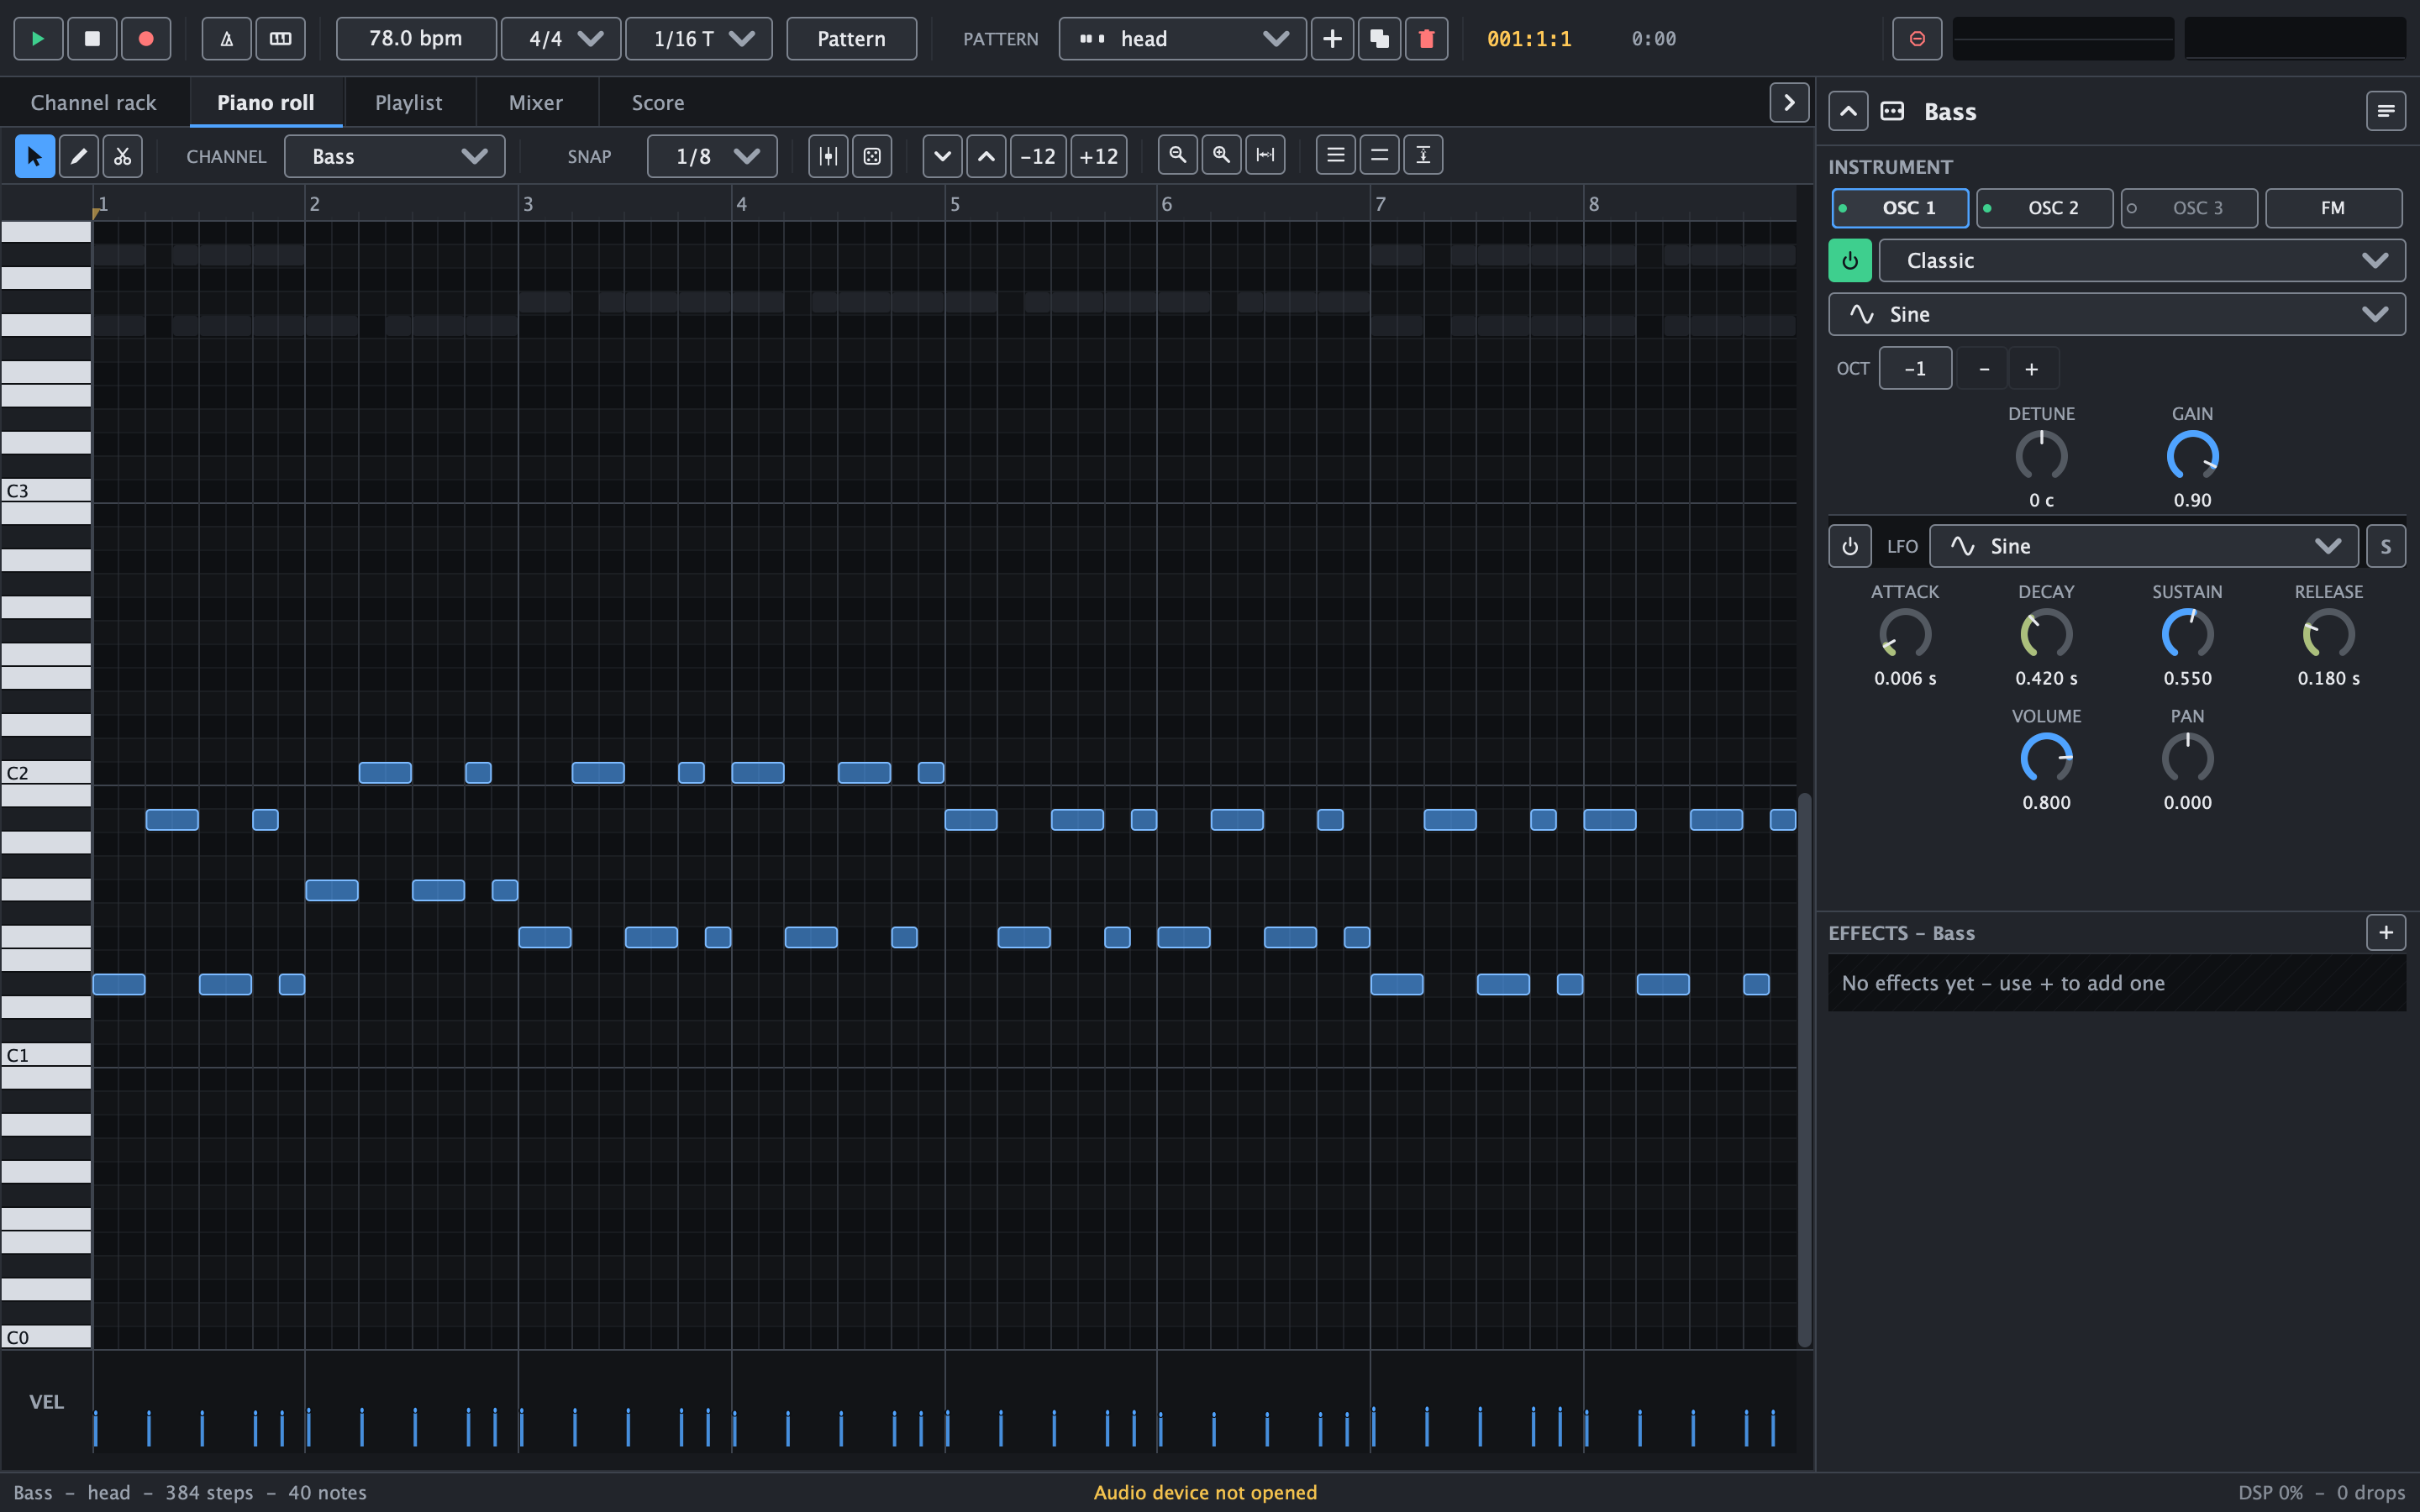The width and height of the screenshot is (2420, 1512).
Task: Click the SUSTAIN knob
Action: (2187, 634)
